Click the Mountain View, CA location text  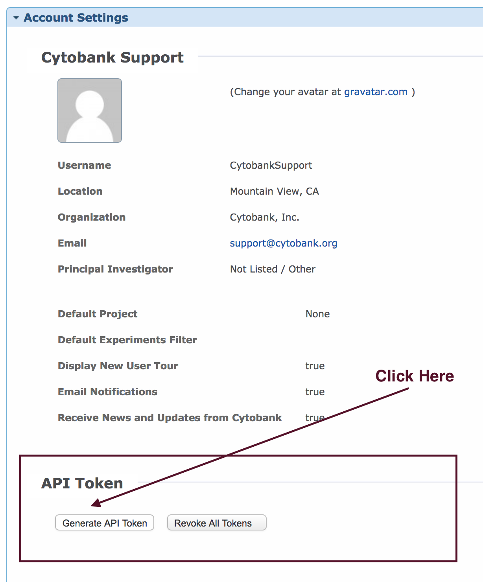(275, 192)
